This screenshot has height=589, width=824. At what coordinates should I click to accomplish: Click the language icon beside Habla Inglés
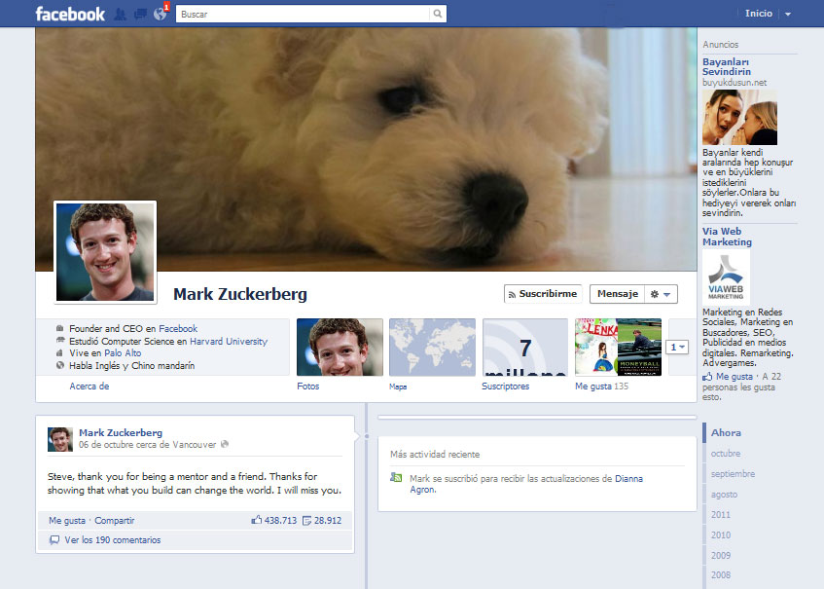(60, 365)
